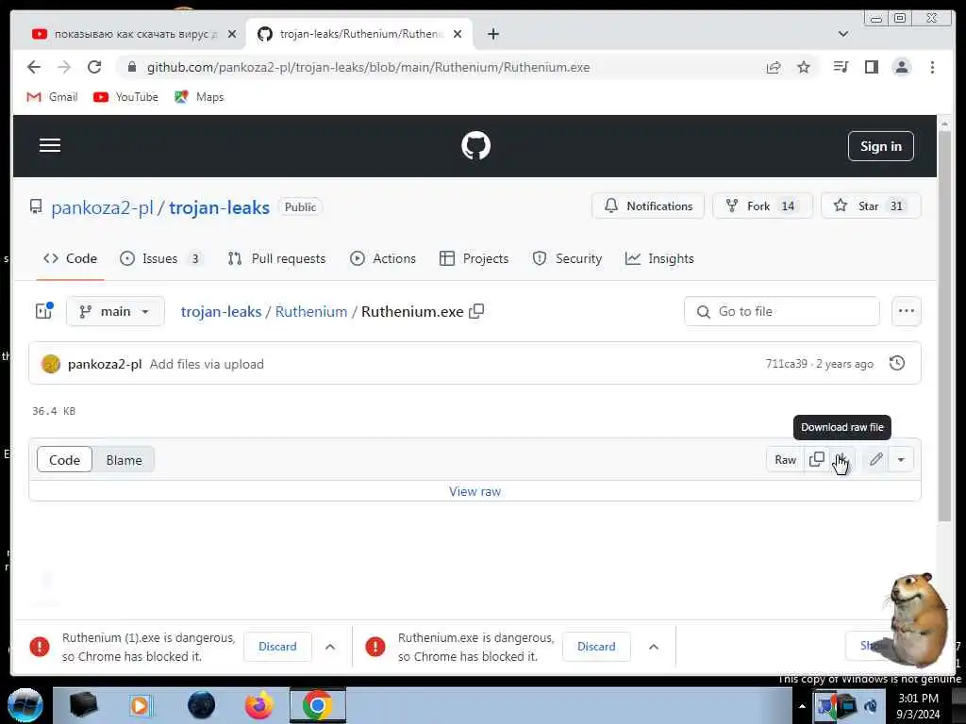This screenshot has width=966, height=724.
Task: Expand options for Ruthenium (1).exe download
Action: pyautogui.click(x=330, y=647)
